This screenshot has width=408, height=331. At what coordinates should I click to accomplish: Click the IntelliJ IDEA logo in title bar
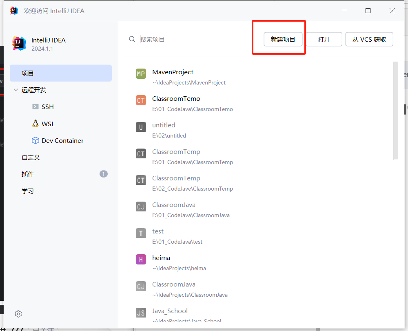click(x=14, y=11)
